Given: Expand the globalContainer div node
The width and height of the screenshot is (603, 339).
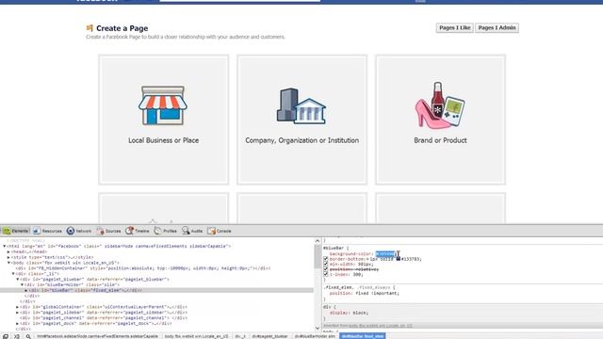Looking at the screenshot, I should (18, 307).
